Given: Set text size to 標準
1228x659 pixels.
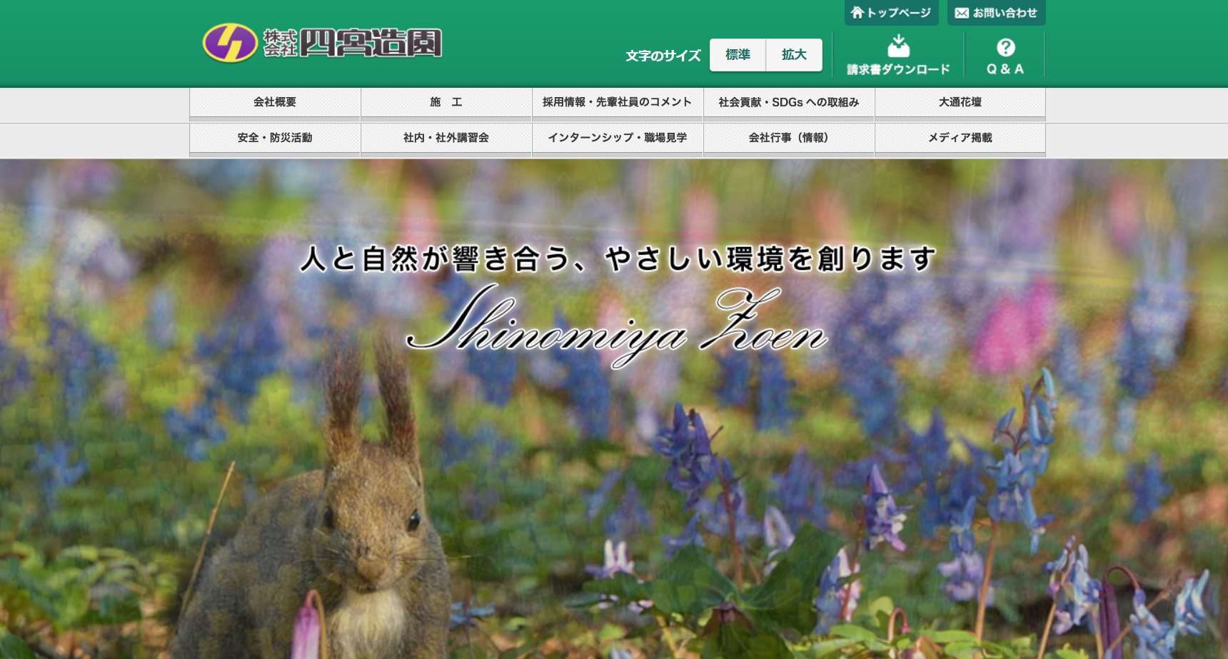Looking at the screenshot, I should click(x=738, y=55).
